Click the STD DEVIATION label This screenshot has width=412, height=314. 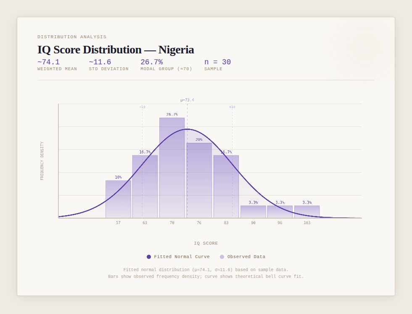pyautogui.click(x=109, y=69)
